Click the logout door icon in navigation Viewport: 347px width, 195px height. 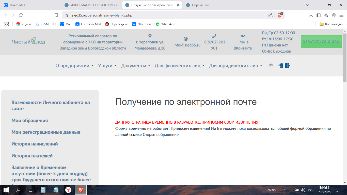point(287,66)
